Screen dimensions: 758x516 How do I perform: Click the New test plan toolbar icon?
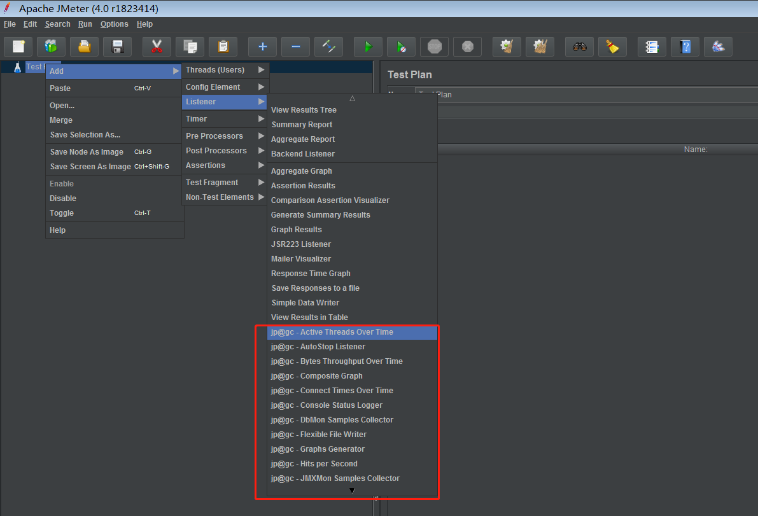18,46
